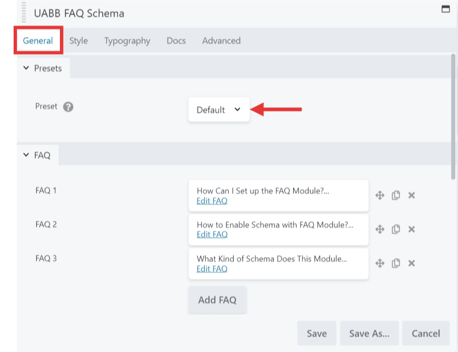Delete FAQ 1 with the X icon
The width and height of the screenshot is (458, 352).
point(412,195)
